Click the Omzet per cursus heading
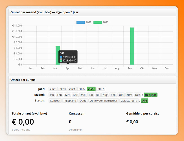This screenshot has width=184, height=141. coord(23,80)
